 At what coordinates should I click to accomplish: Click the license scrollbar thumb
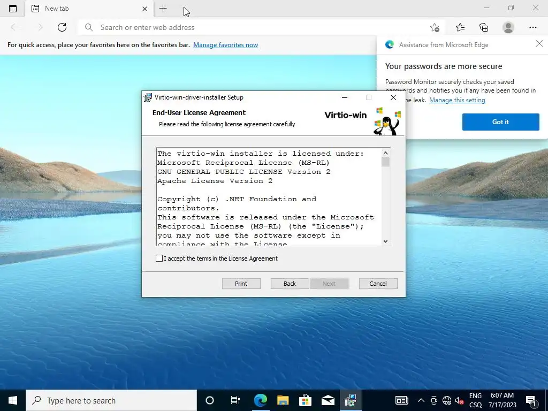tap(385, 162)
